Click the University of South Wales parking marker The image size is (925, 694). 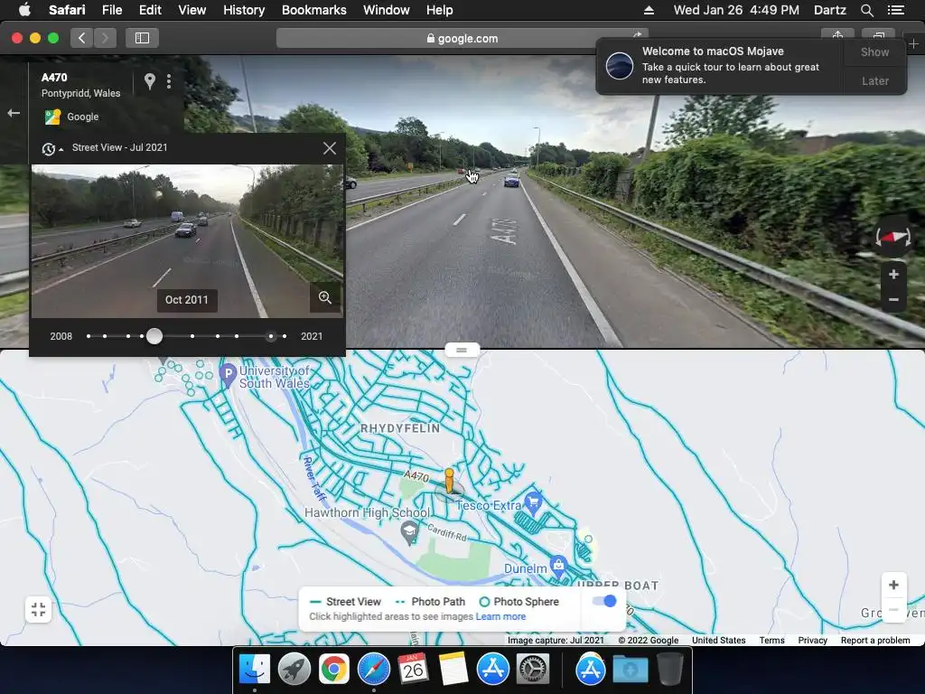pos(228,375)
